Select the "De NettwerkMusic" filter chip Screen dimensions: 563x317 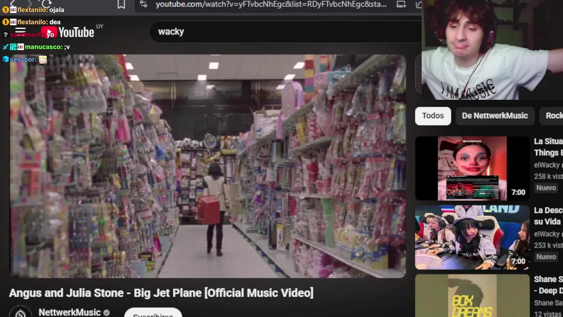coord(495,116)
